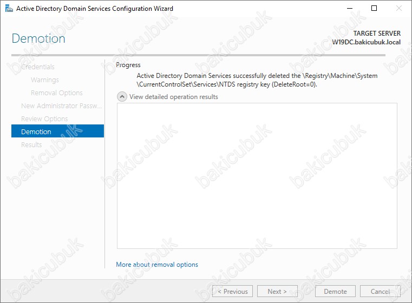Click the Previous button
This screenshot has height=303, width=412.
point(233,291)
